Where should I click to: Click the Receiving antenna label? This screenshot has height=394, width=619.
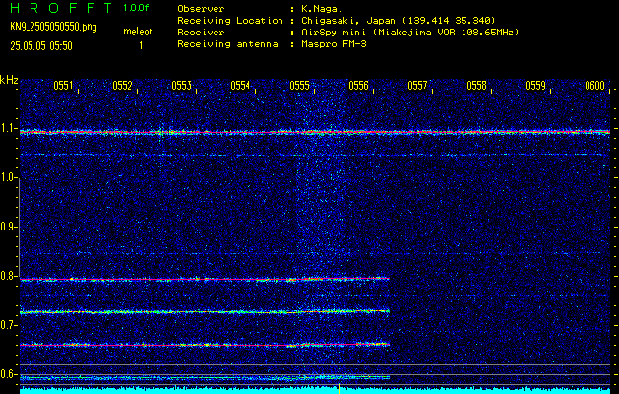tap(227, 44)
